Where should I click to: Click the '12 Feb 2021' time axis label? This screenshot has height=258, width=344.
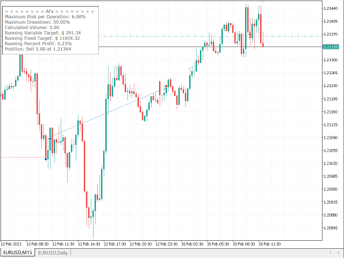tap(11, 244)
